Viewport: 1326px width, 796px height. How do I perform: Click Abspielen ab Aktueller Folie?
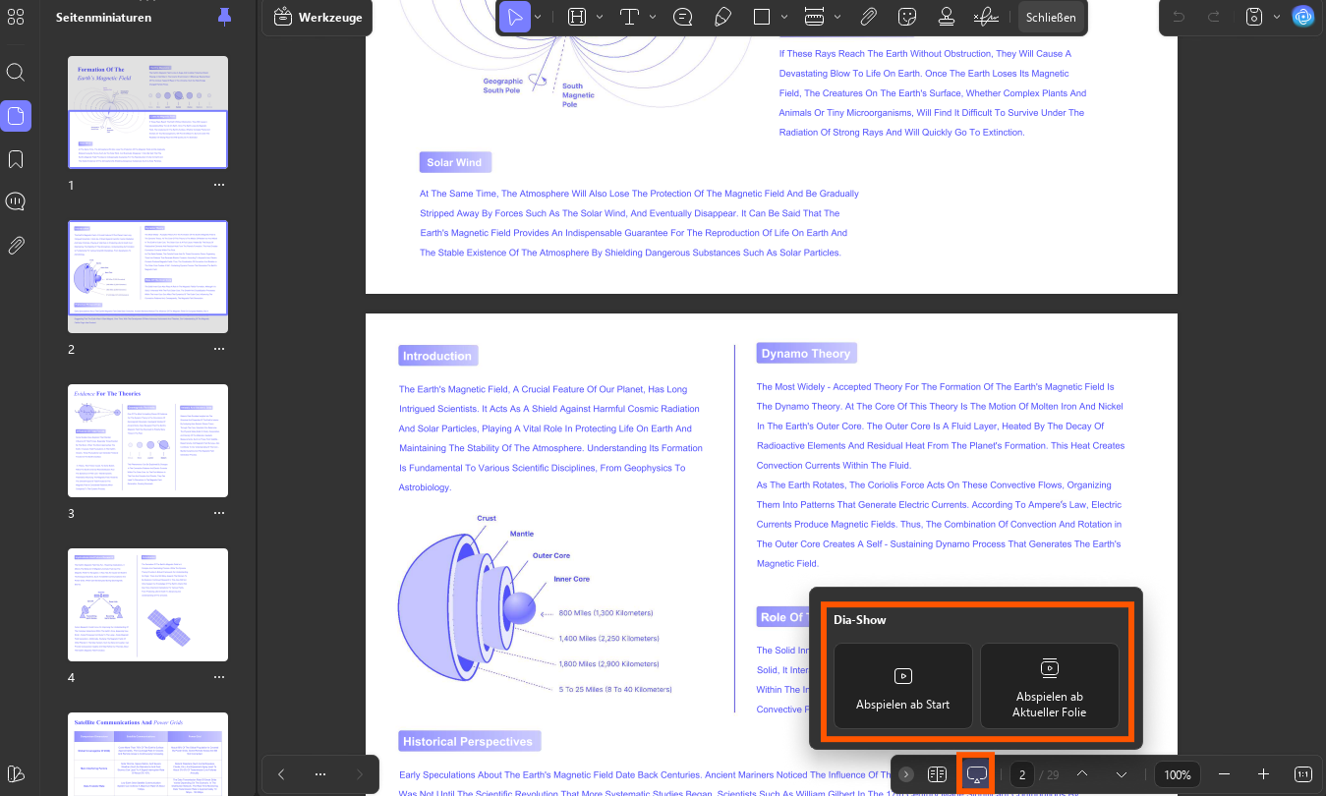(1050, 686)
